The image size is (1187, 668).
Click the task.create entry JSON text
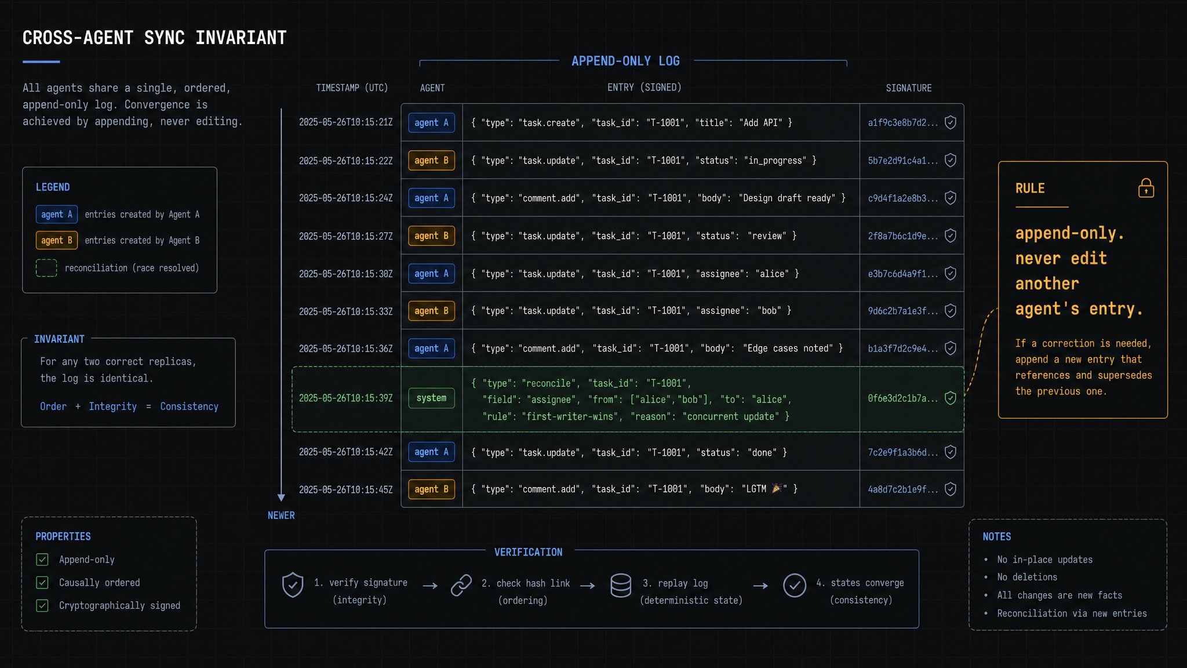632,123
